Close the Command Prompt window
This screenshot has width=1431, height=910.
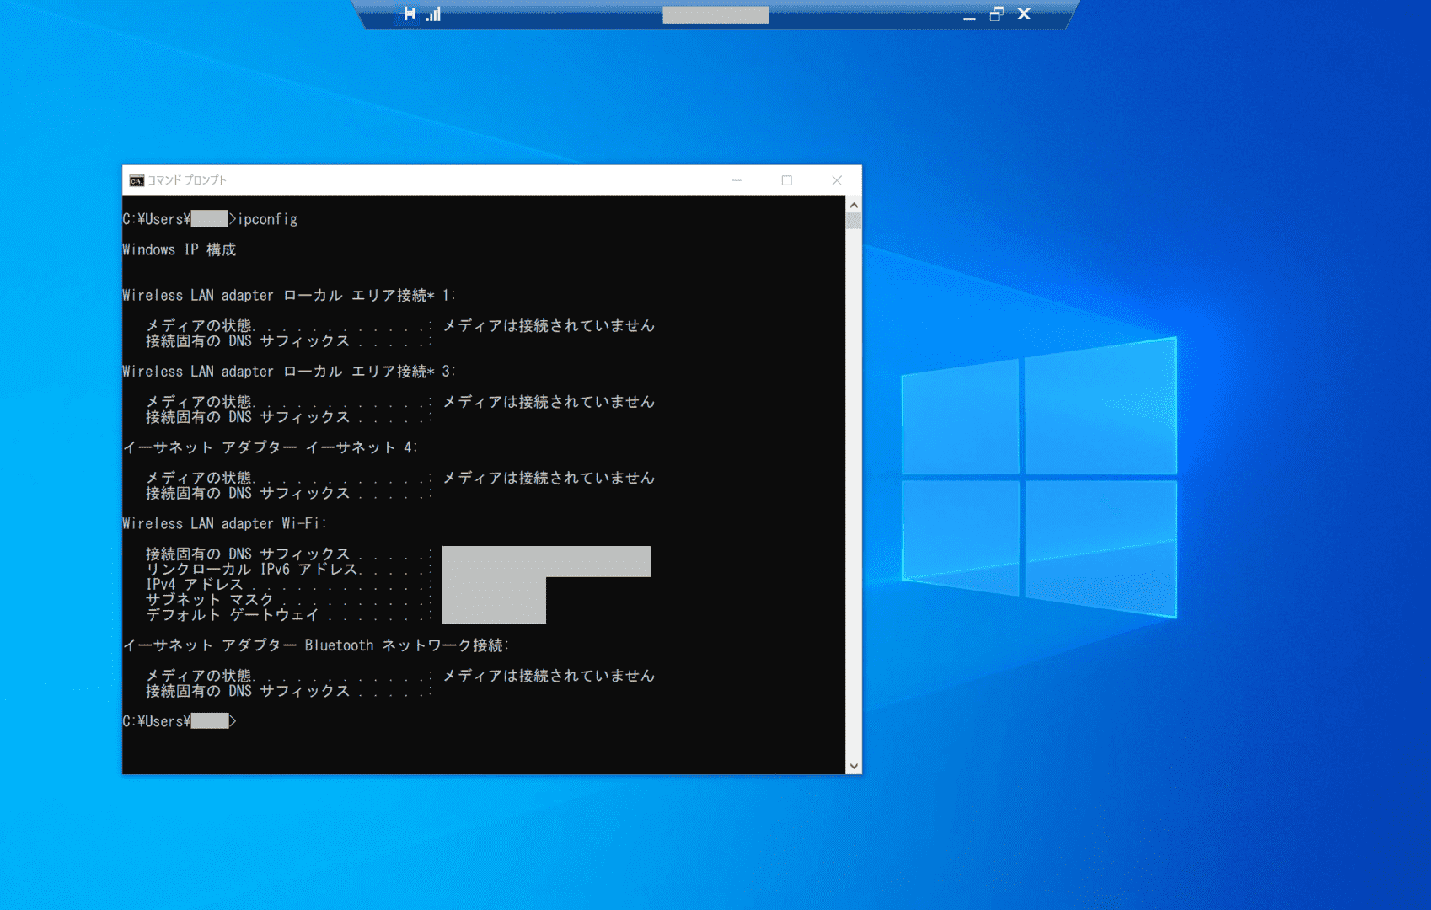tap(837, 180)
